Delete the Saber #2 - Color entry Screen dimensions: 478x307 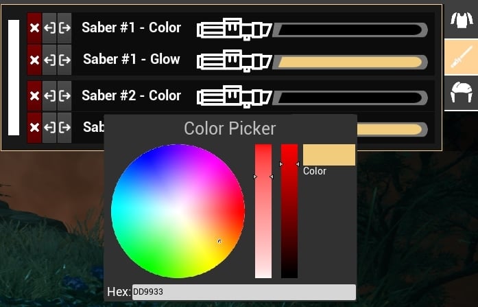click(34, 96)
